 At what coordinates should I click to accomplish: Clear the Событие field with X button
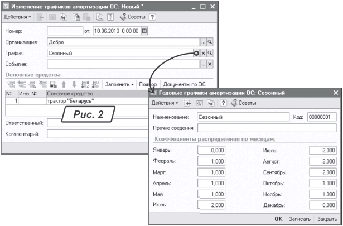210,64
